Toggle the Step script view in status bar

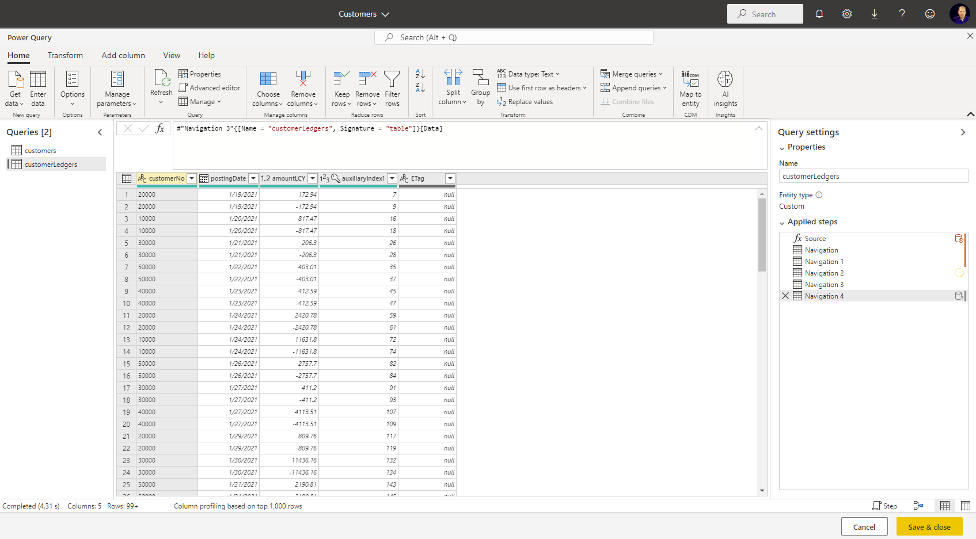[x=885, y=506]
